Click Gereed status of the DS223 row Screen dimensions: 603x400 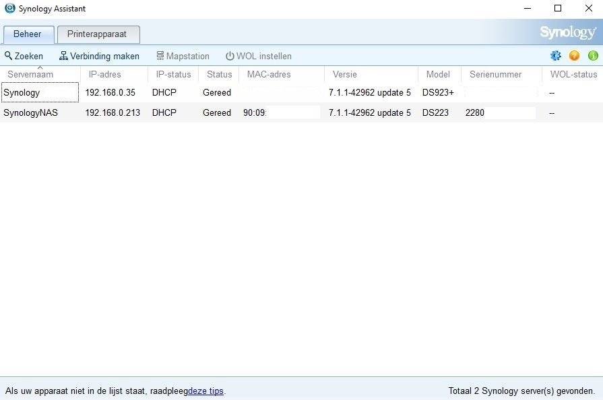tap(217, 112)
